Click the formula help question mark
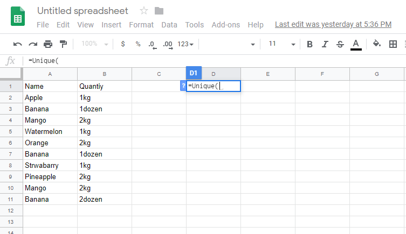The width and height of the screenshot is (406, 234). 183,86
